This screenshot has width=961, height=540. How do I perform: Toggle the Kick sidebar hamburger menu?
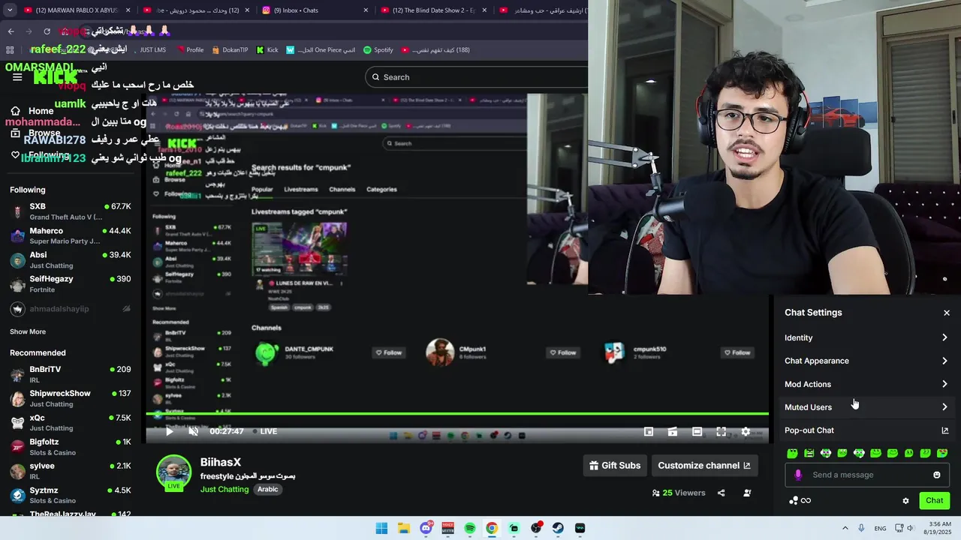pyautogui.click(x=17, y=77)
